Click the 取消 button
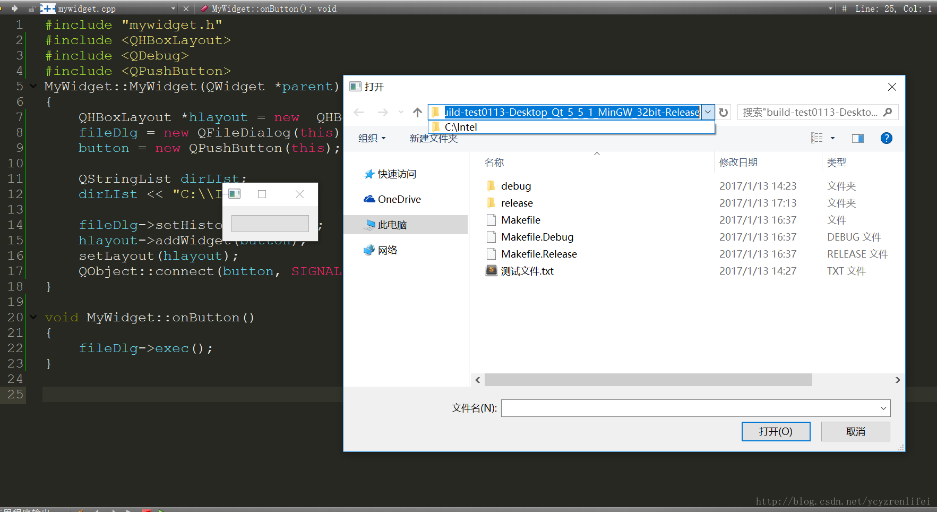The image size is (937, 512). (855, 431)
